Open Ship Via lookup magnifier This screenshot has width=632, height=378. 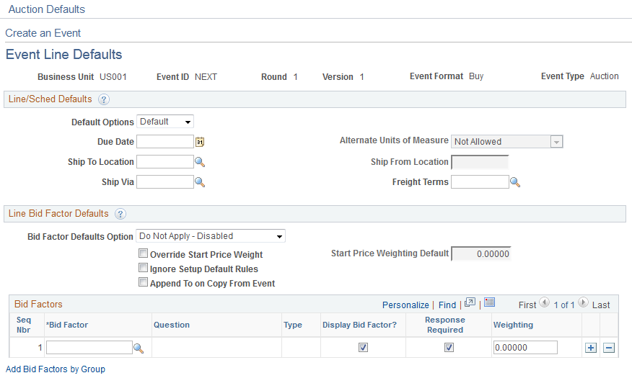[x=200, y=182]
